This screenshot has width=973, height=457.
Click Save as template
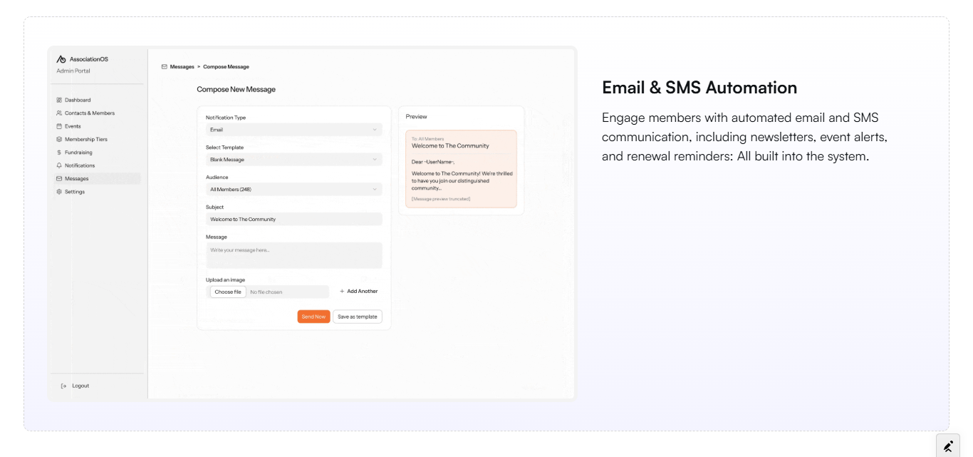pyautogui.click(x=356, y=316)
